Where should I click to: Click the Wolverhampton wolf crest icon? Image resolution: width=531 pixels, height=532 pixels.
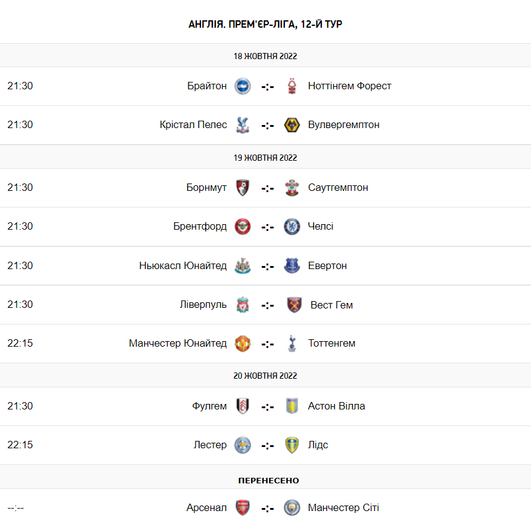tap(292, 125)
